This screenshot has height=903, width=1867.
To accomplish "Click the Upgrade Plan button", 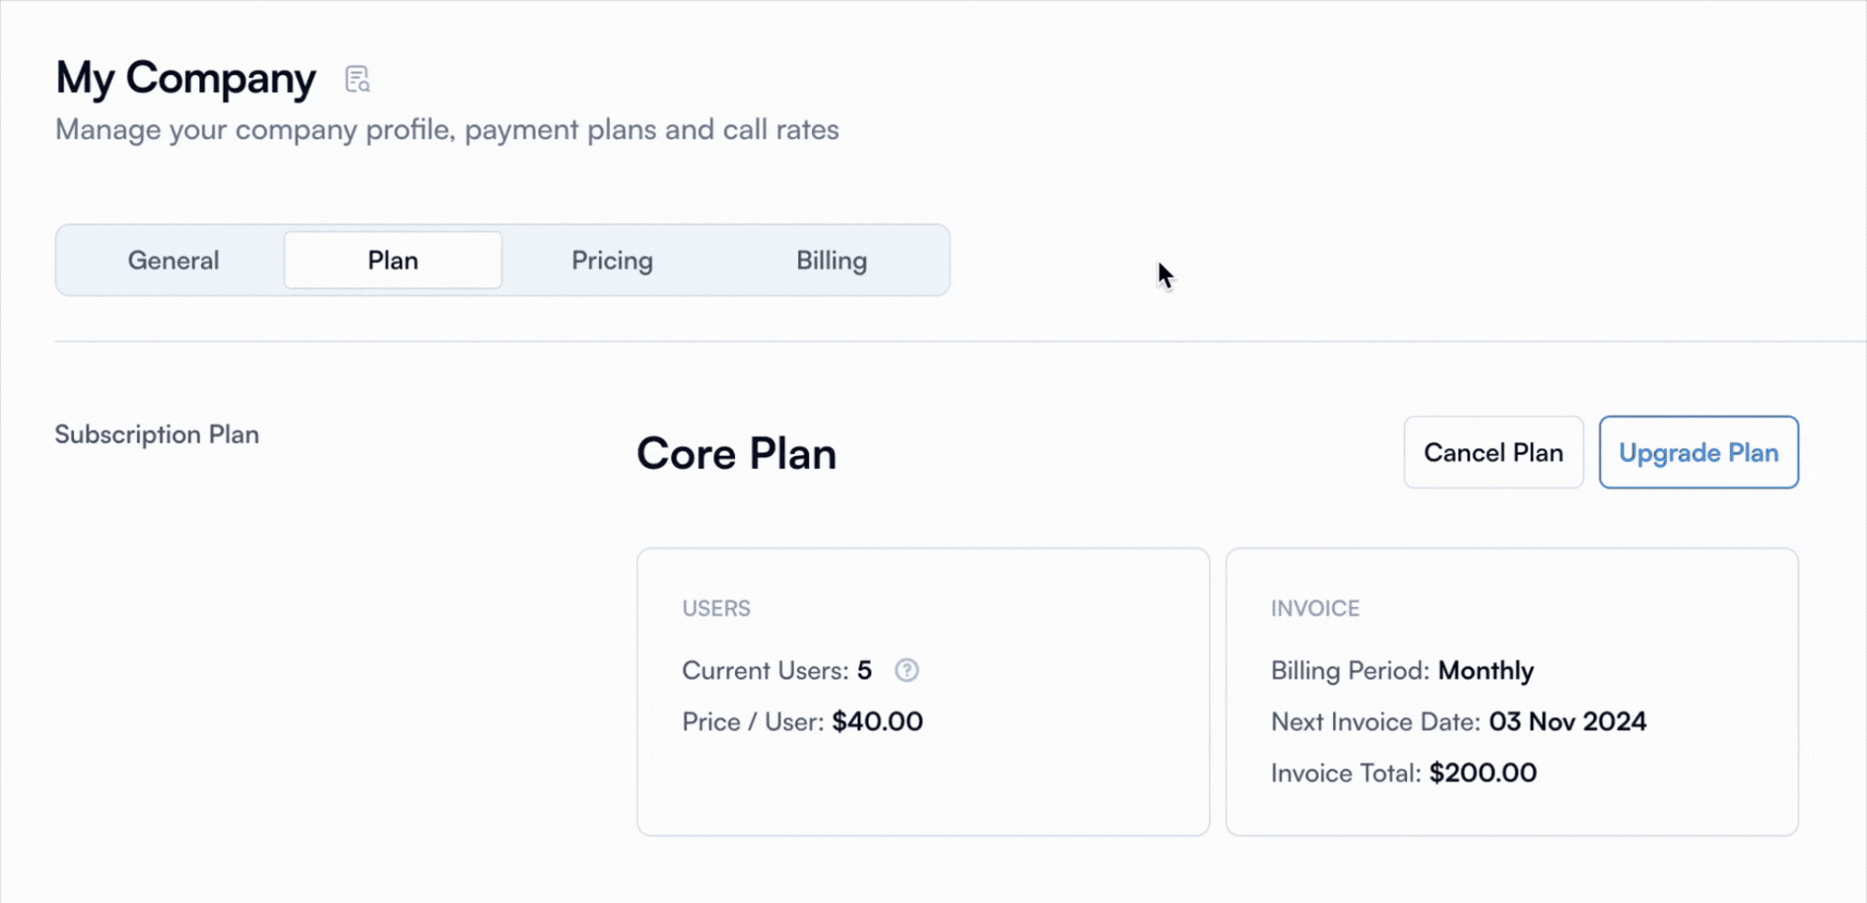I will tap(1698, 452).
